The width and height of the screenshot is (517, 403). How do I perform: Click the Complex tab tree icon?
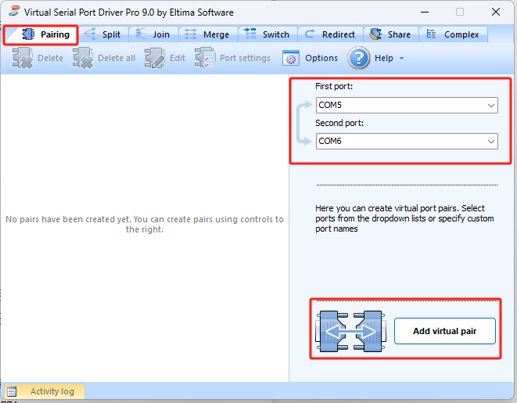click(431, 34)
